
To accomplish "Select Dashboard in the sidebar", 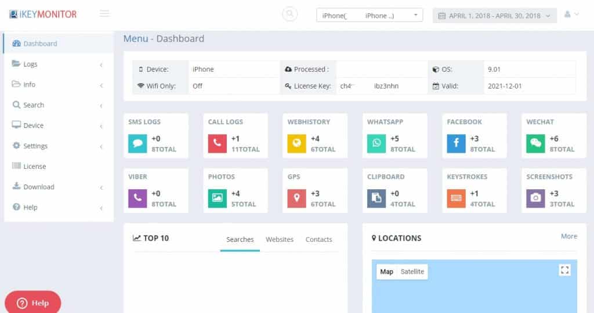I will coord(59,43).
